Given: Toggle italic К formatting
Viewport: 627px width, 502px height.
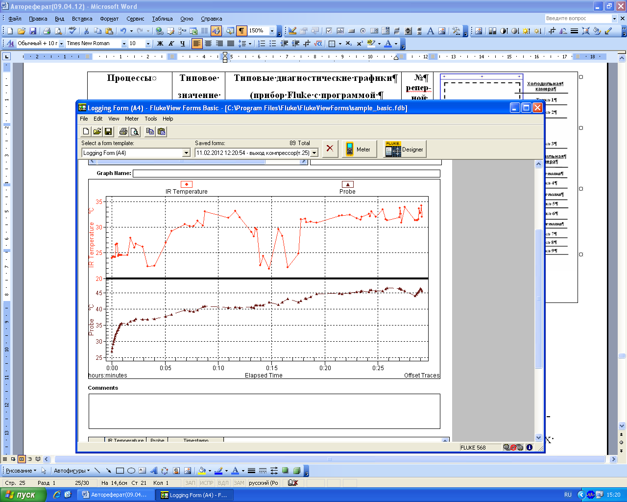Looking at the screenshot, I should (171, 44).
